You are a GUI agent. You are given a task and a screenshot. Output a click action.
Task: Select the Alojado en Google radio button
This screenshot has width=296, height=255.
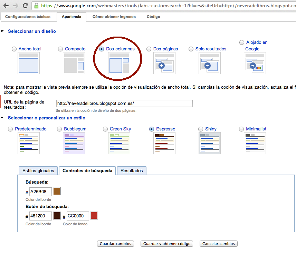(x=242, y=42)
